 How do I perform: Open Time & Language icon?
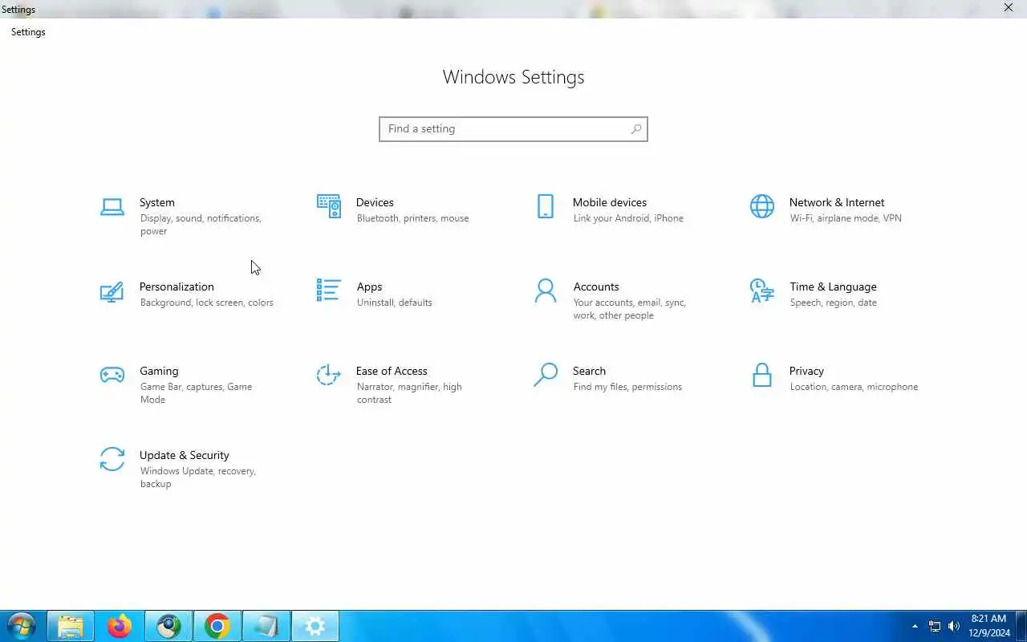point(762,291)
